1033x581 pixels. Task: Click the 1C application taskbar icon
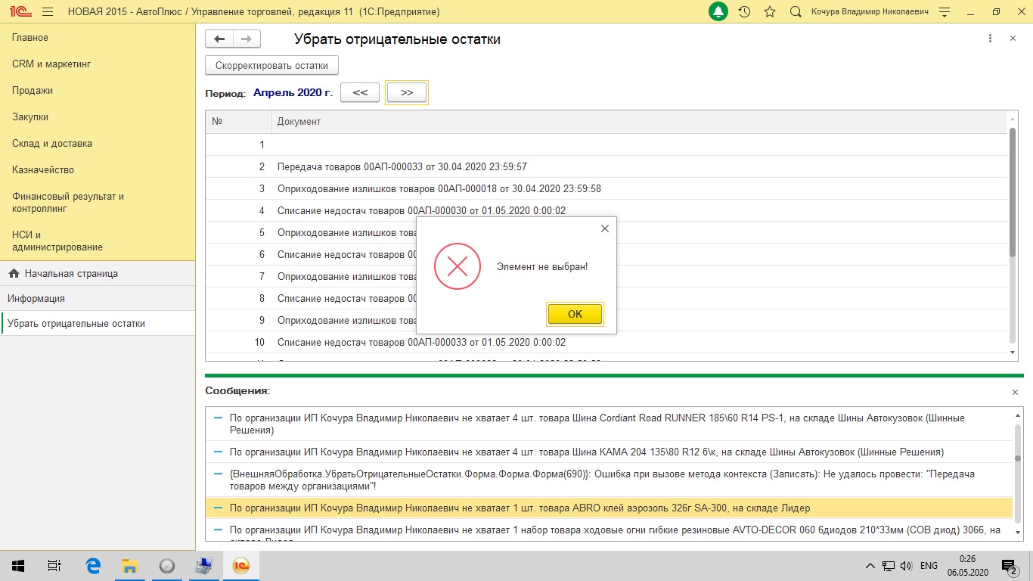(x=241, y=565)
